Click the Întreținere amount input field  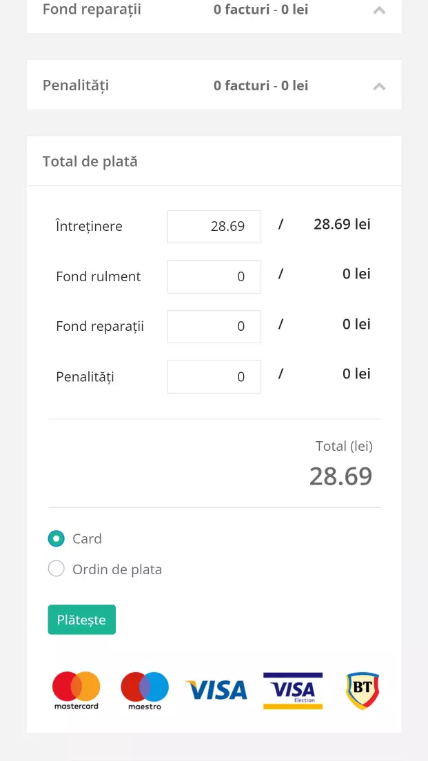[214, 226]
